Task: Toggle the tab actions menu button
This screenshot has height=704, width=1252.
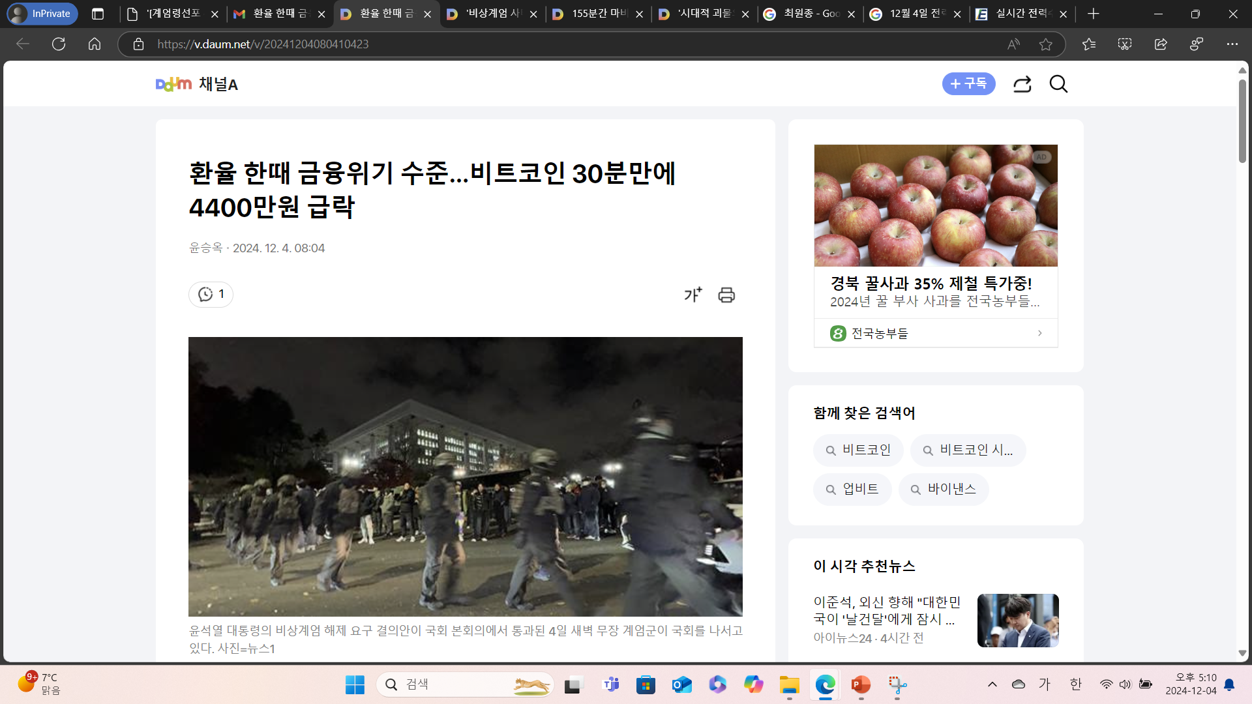Action: (98, 14)
